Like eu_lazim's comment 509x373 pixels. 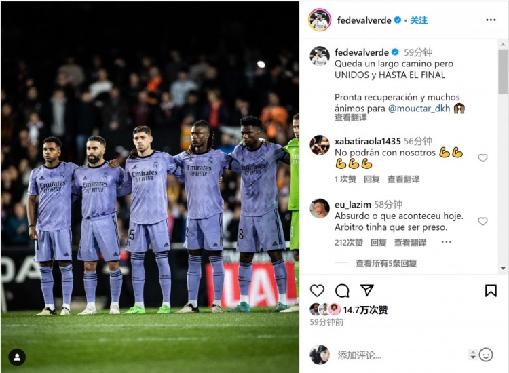483,221
